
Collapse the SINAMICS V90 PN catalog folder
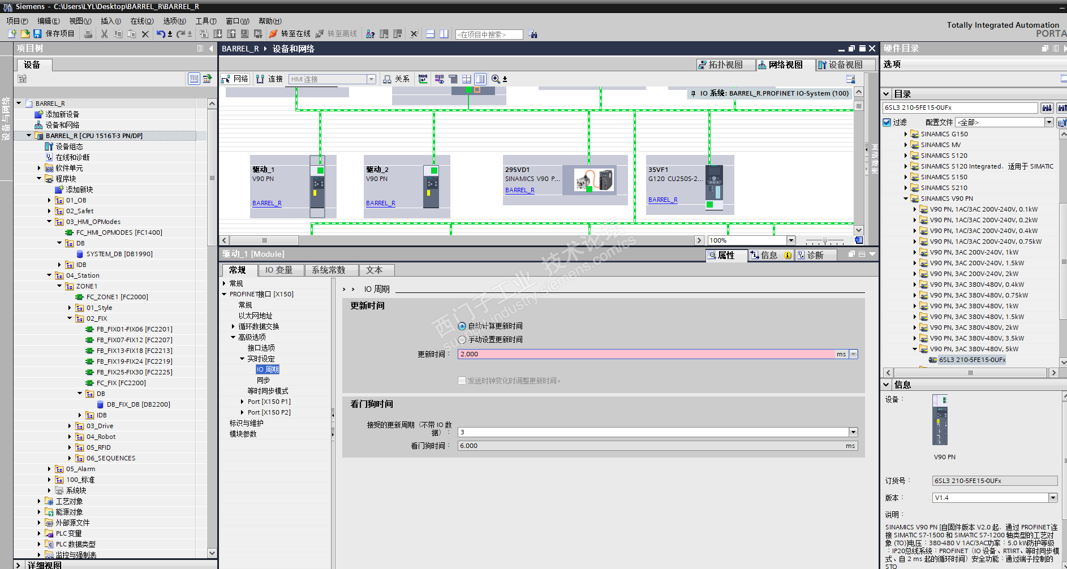tap(906, 199)
